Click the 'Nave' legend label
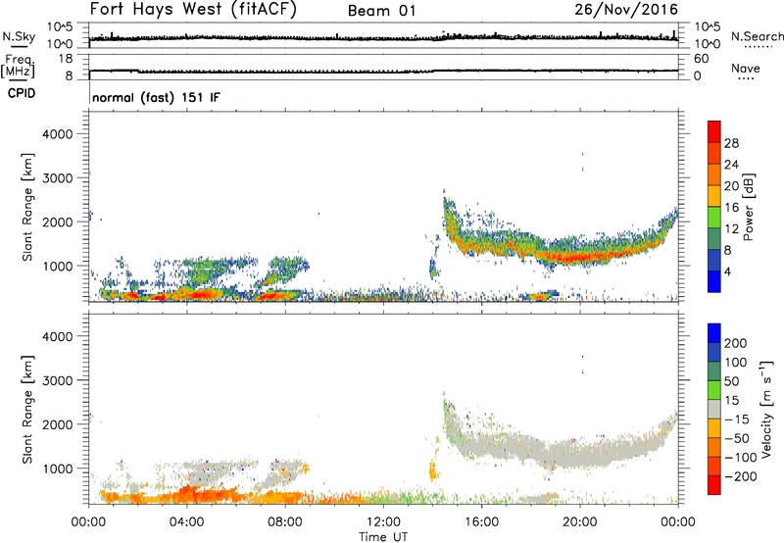 point(745,69)
